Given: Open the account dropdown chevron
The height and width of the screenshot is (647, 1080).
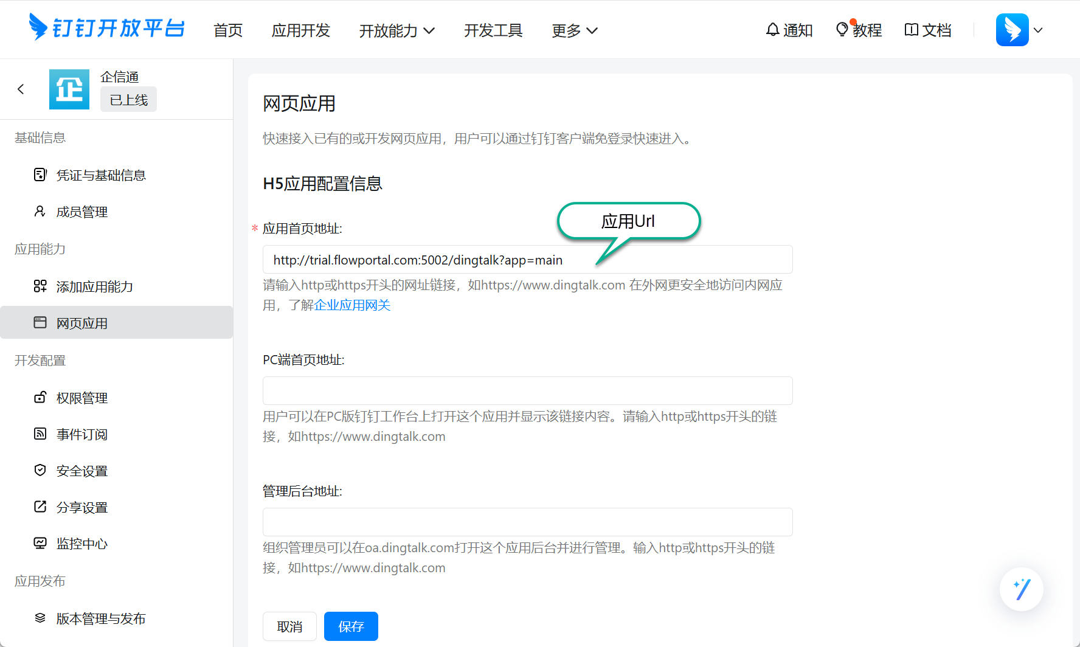Looking at the screenshot, I should click(x=1038, y=30).
